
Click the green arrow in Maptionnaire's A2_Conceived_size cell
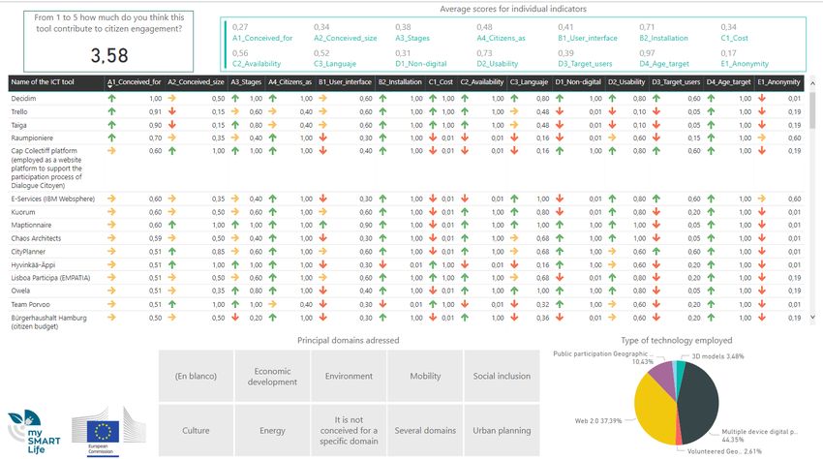[172, 225]
